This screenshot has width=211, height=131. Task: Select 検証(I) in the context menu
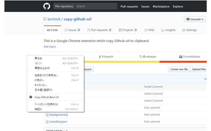[55, 109]
